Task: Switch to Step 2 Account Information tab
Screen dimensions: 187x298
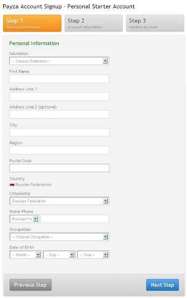Action: (93, 23)
